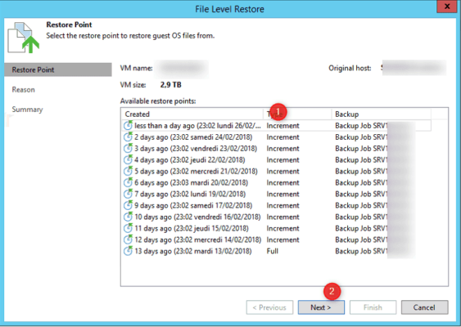Click the restore point icon for 4 days ago
The height and width of the screenshot is (327, 461).
click(x=128, y=159)
